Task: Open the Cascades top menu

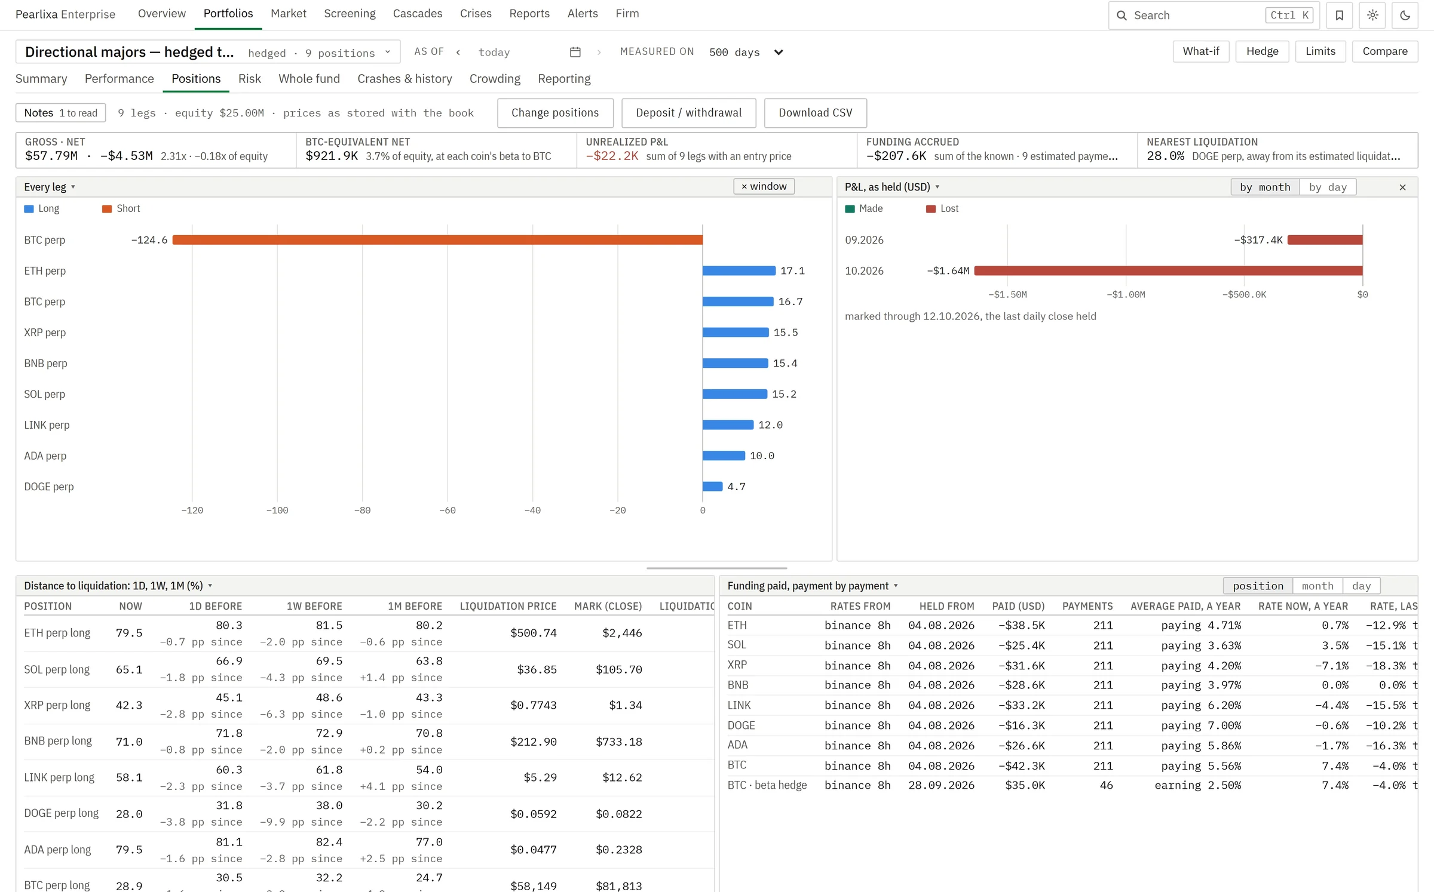Action: 418,14
